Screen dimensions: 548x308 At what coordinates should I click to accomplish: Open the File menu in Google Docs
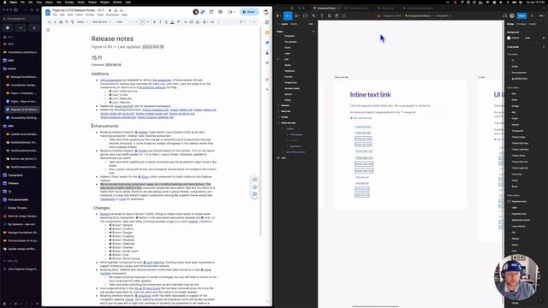tap(55, 15)
